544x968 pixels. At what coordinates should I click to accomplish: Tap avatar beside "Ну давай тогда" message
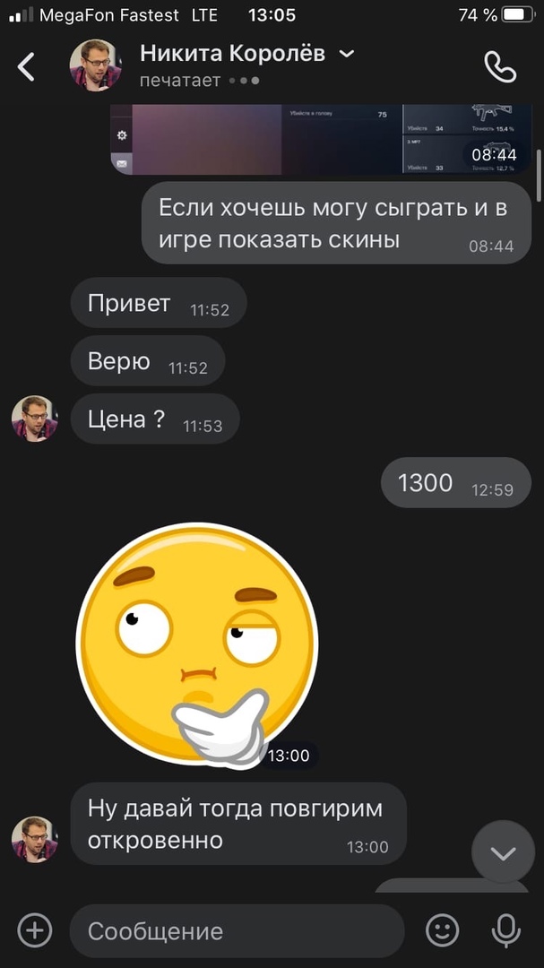35,839
